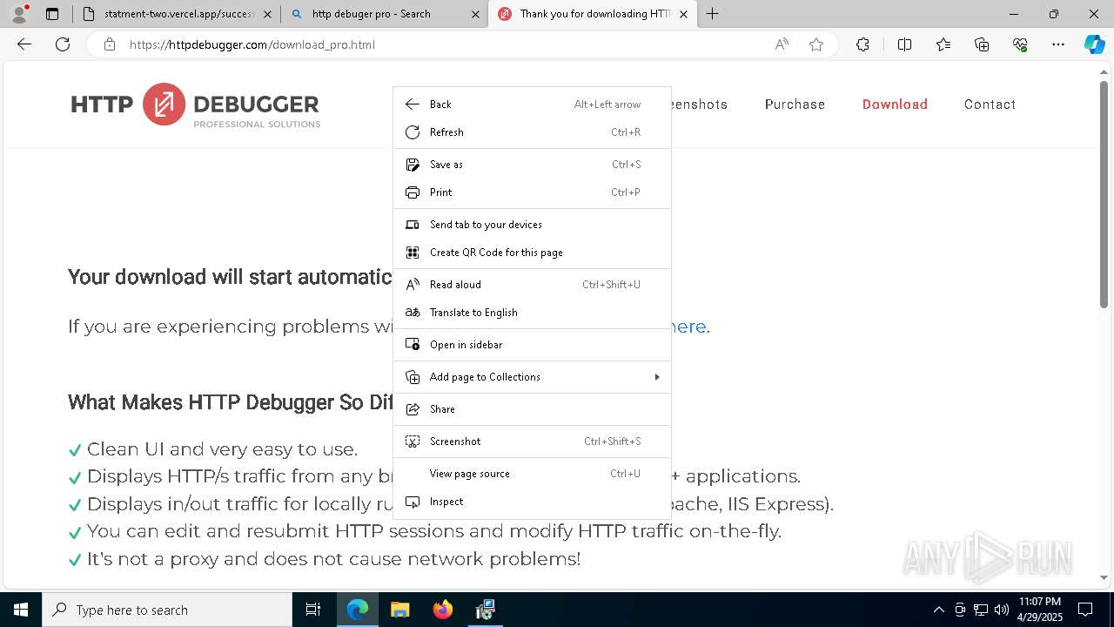This screenshot has width=1114, height=627.
Task: Choose Refresh in the context menu
Action: coord(532,132)
